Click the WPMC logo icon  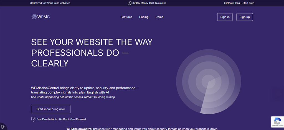click(34, 17)
